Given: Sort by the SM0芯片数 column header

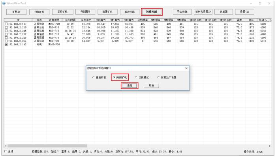Looking at the screenshot, I should (196, 20).
